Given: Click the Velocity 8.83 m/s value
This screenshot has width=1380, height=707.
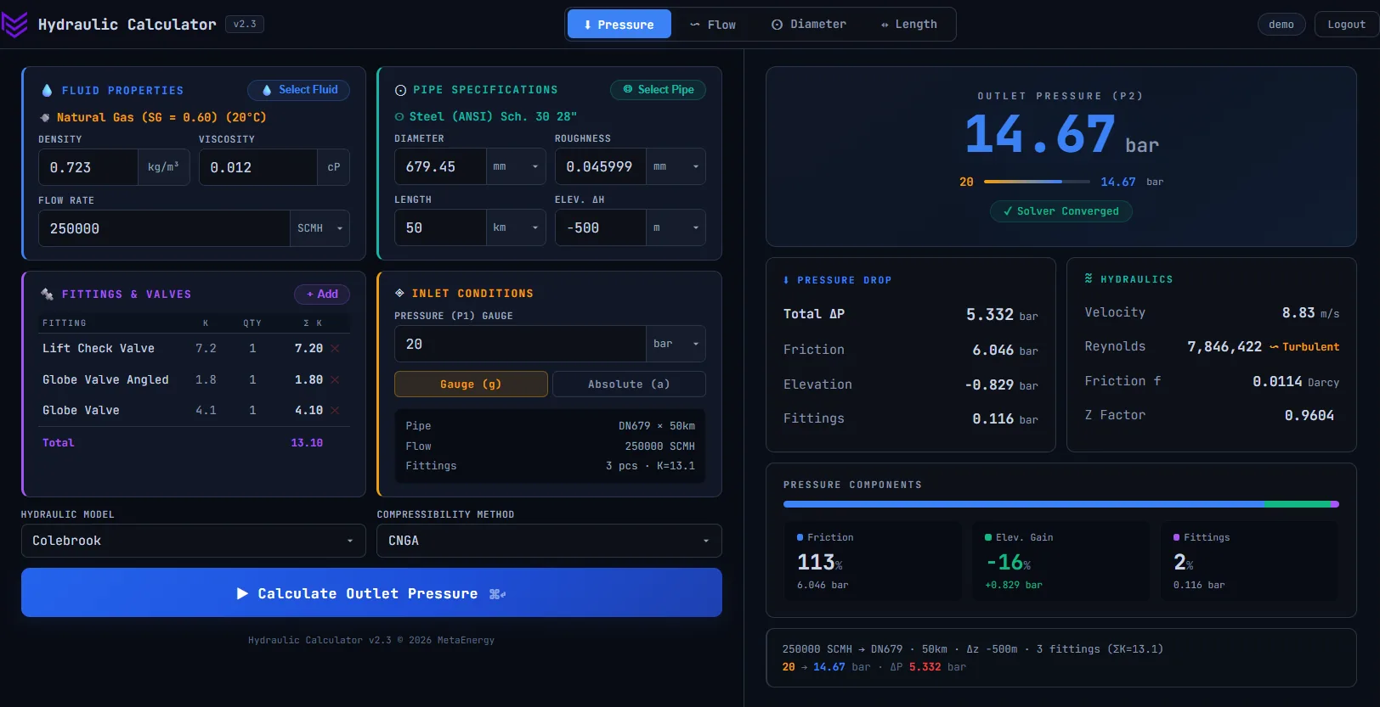Looking at the screenshot, I should pos(1310,313).
